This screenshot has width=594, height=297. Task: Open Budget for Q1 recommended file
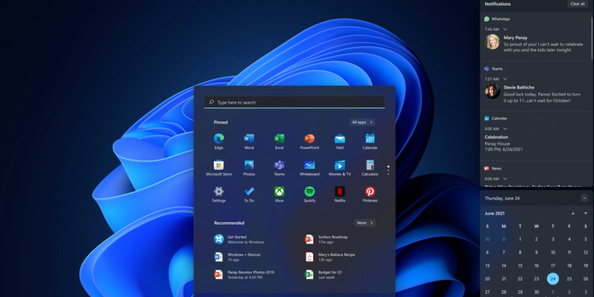tap(330, 274)
